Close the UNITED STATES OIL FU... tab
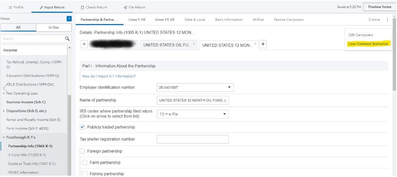397x177 pixels. tap(194, 43)
